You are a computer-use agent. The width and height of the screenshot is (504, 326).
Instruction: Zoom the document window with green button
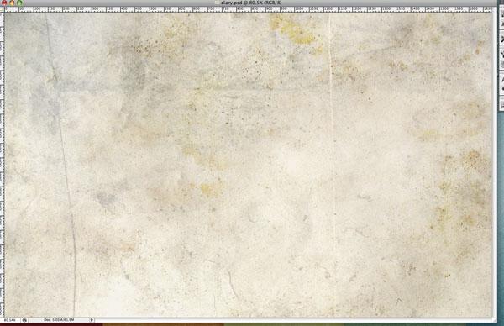(19, 3)
